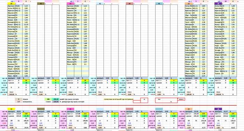The height and width of the screenshot is (131, 244).
Task: Select summary value 249,28
Action: coord(196,116)
